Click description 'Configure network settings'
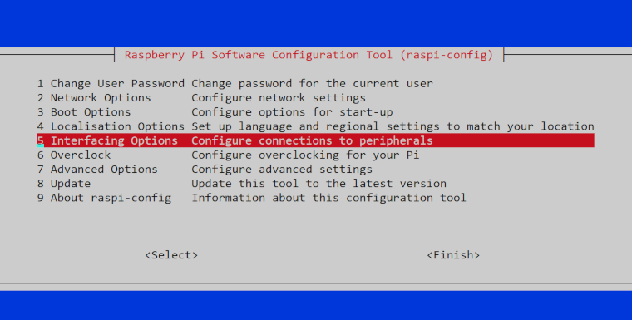Viewport: 632px width, 320px height. (279, 98)
